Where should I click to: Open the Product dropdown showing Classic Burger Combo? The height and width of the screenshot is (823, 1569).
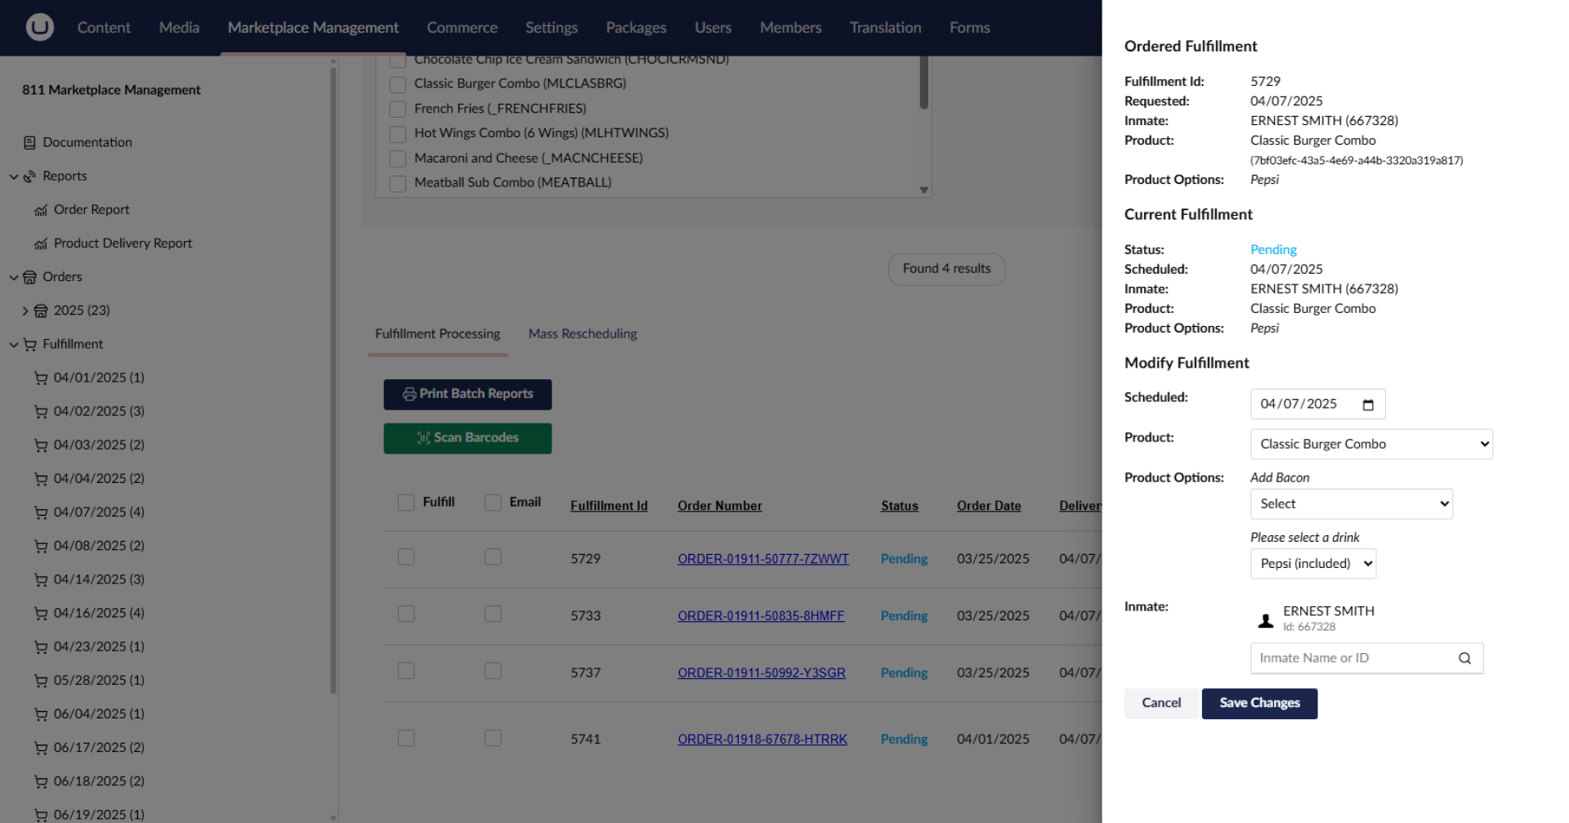click(x=1370, y=444)
